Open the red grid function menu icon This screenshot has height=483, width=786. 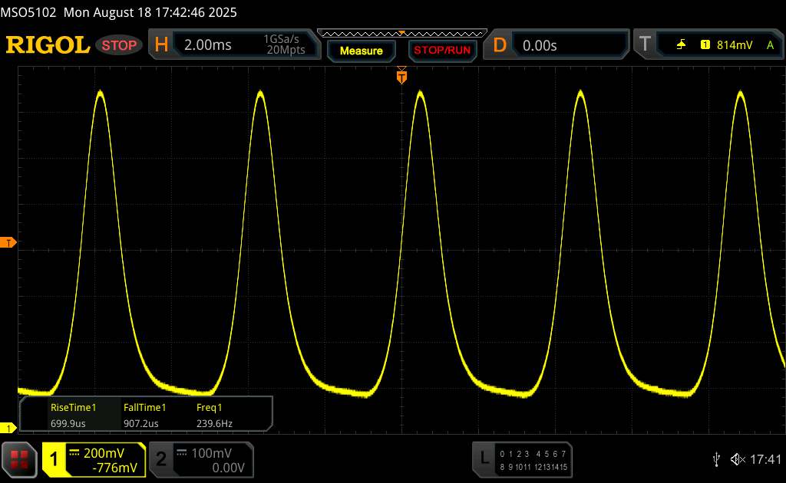[x=20, y=458]
